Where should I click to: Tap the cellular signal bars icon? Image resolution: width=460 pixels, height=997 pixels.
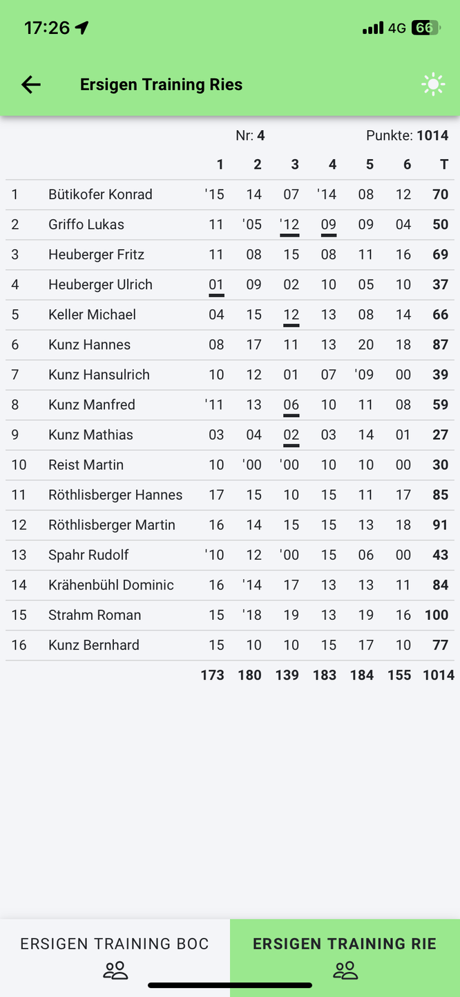373,28
